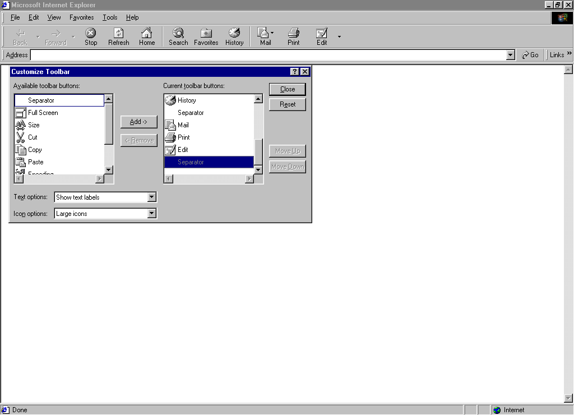The image size is (574, 415).
Task: Select Edit in current toolbar buttons
Action: [x=209, y=149]
